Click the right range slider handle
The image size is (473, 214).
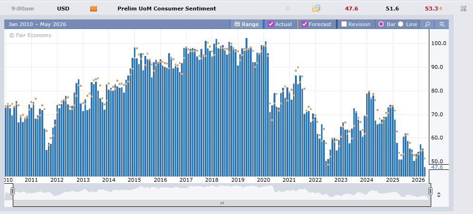[430, 191]
